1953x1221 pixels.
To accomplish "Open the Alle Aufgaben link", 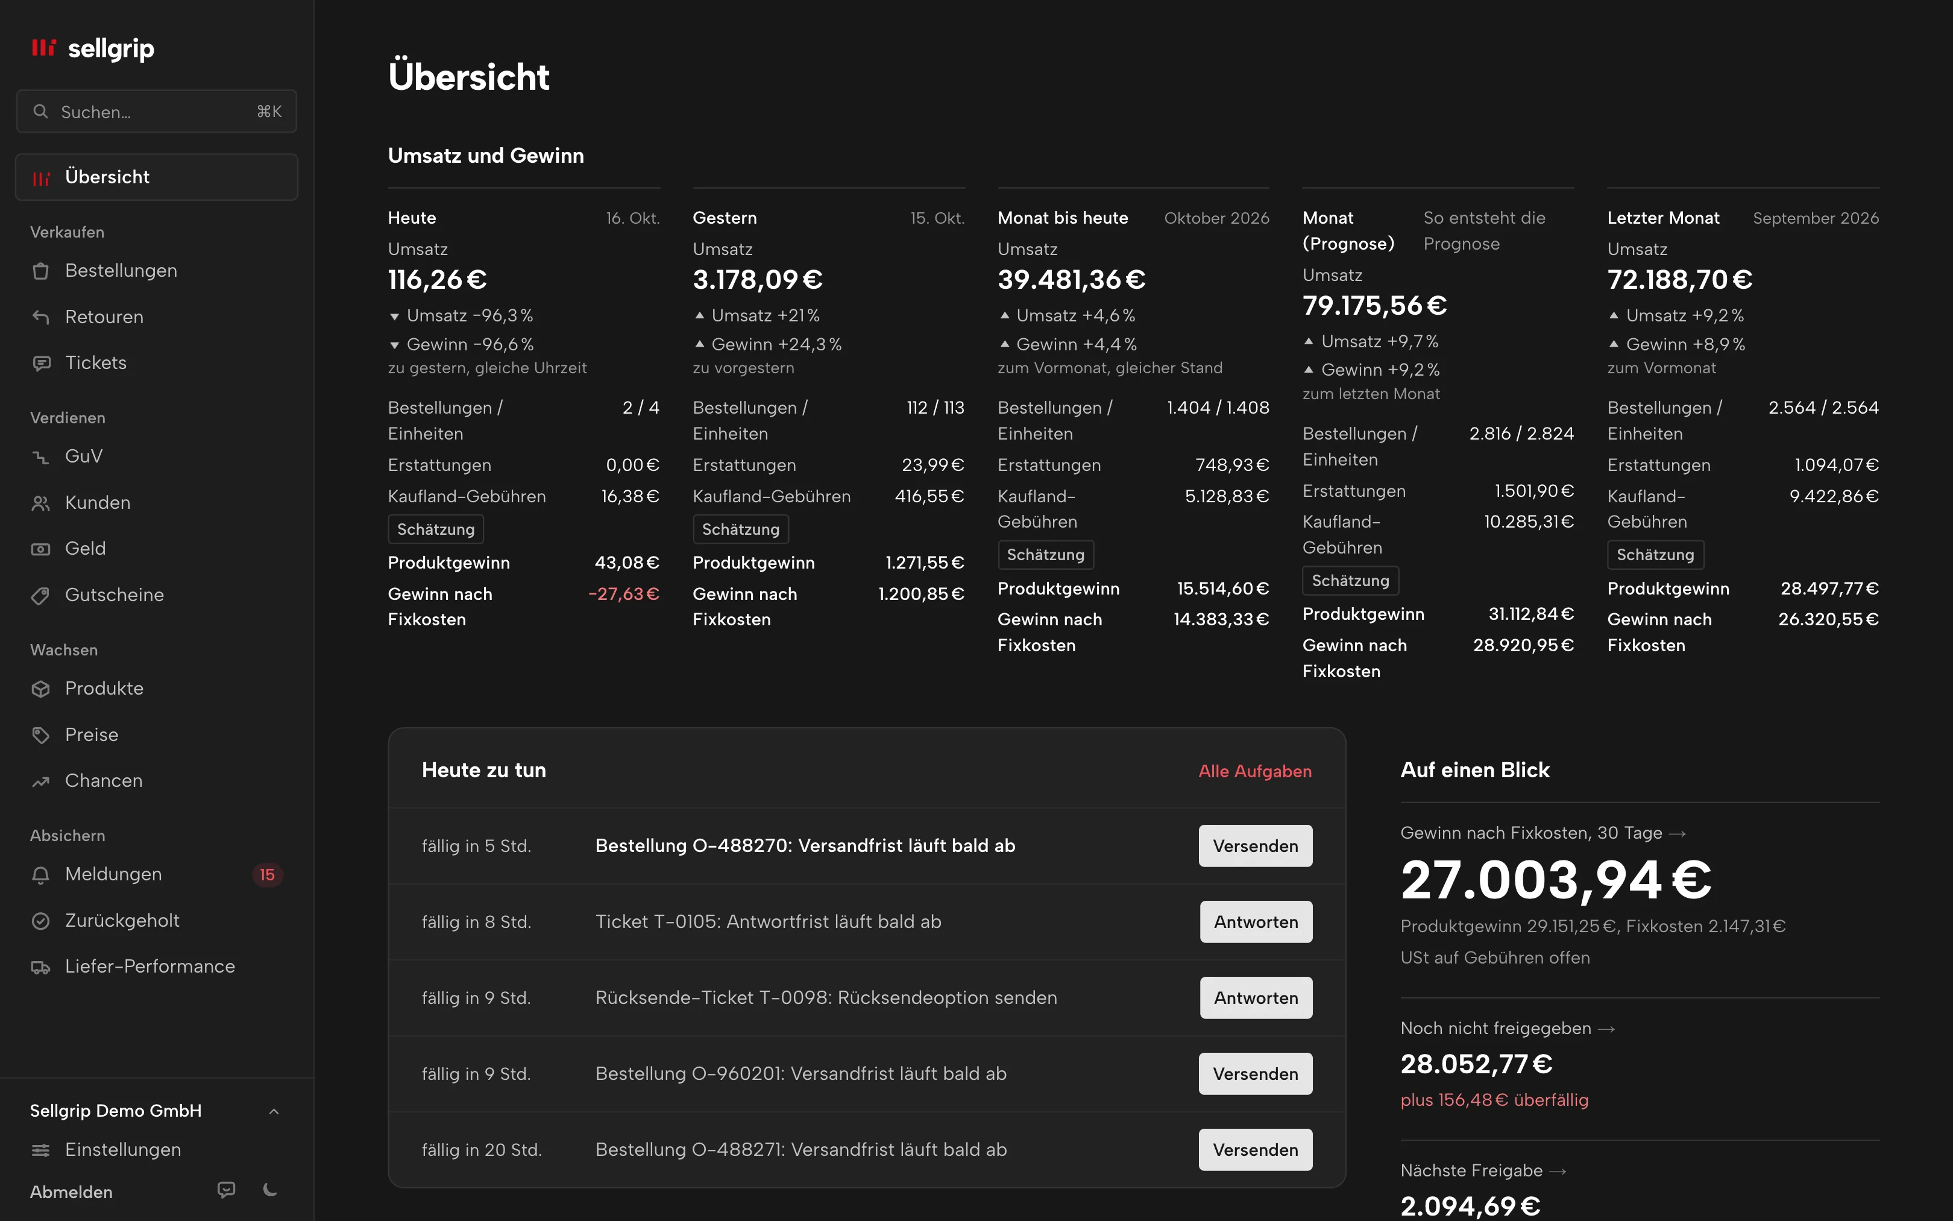I will 1255,771.
